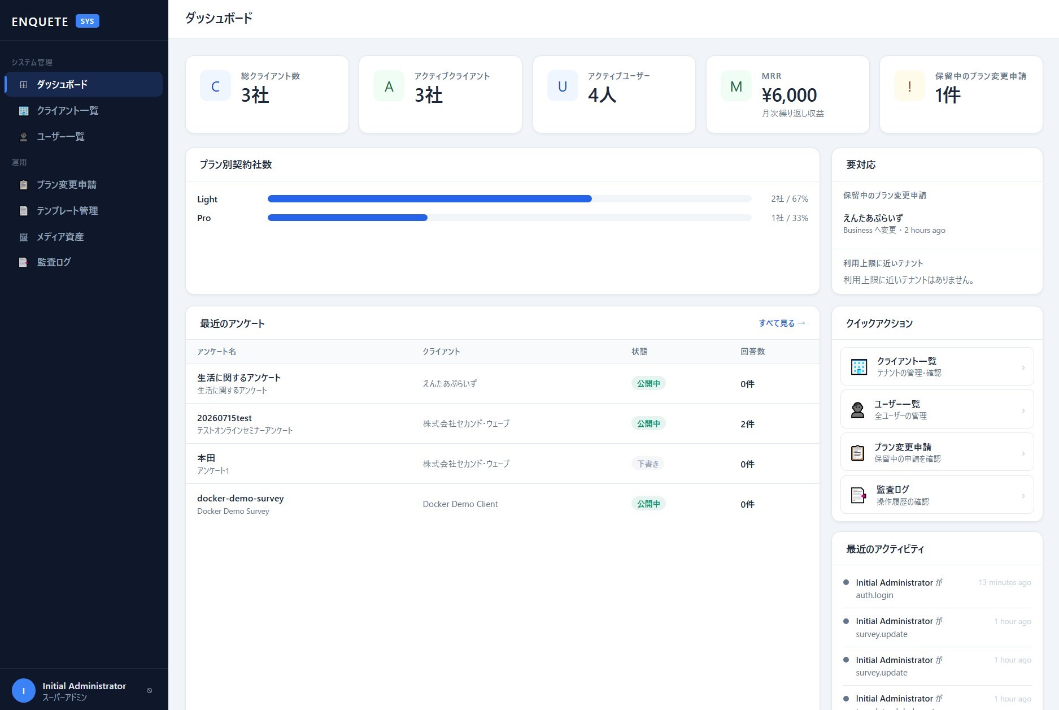Select the 本田 survey row
The height and width of the screenshot is (710, 1059).
click(x=502, y=464)
